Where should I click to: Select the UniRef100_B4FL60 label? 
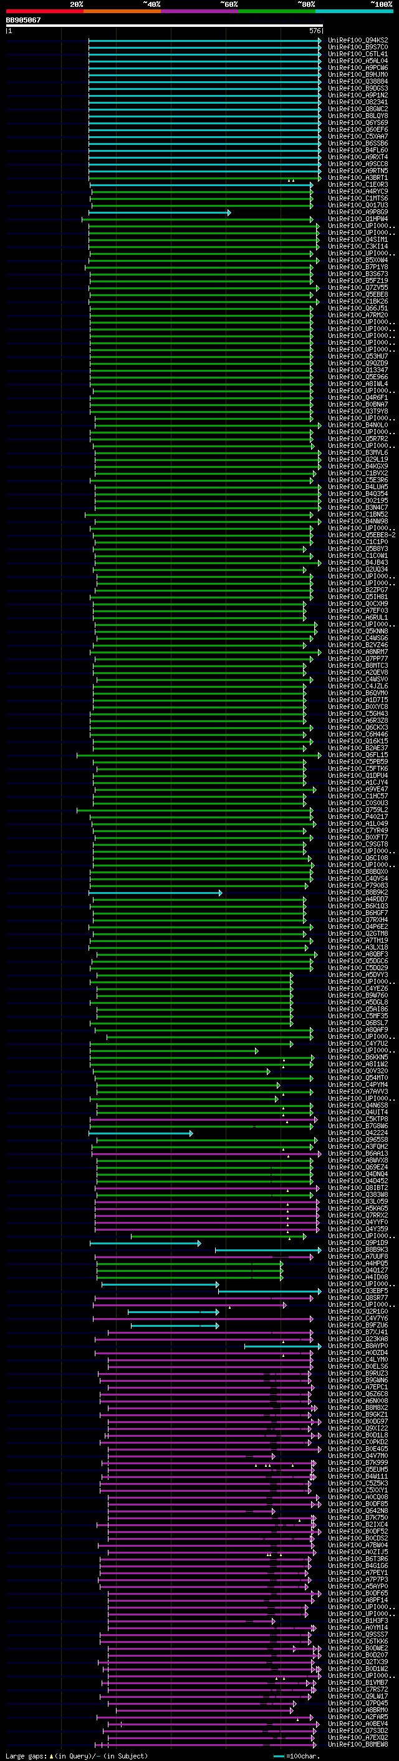[x=358, y=151]
